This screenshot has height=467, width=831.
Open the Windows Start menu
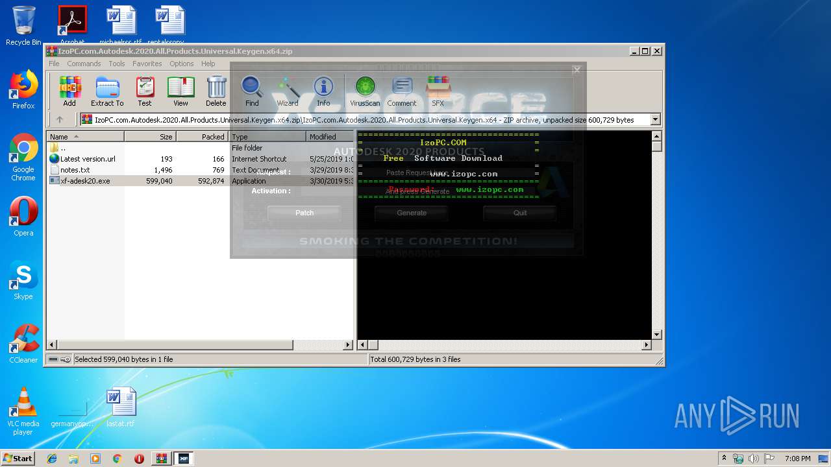18,458
